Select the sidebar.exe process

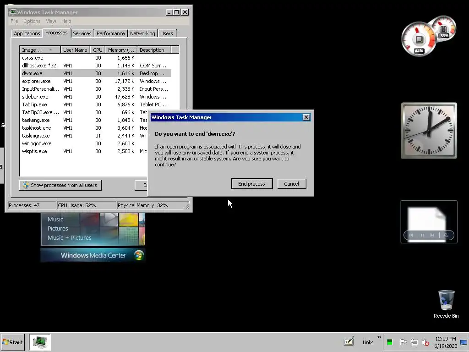(96, 97)
